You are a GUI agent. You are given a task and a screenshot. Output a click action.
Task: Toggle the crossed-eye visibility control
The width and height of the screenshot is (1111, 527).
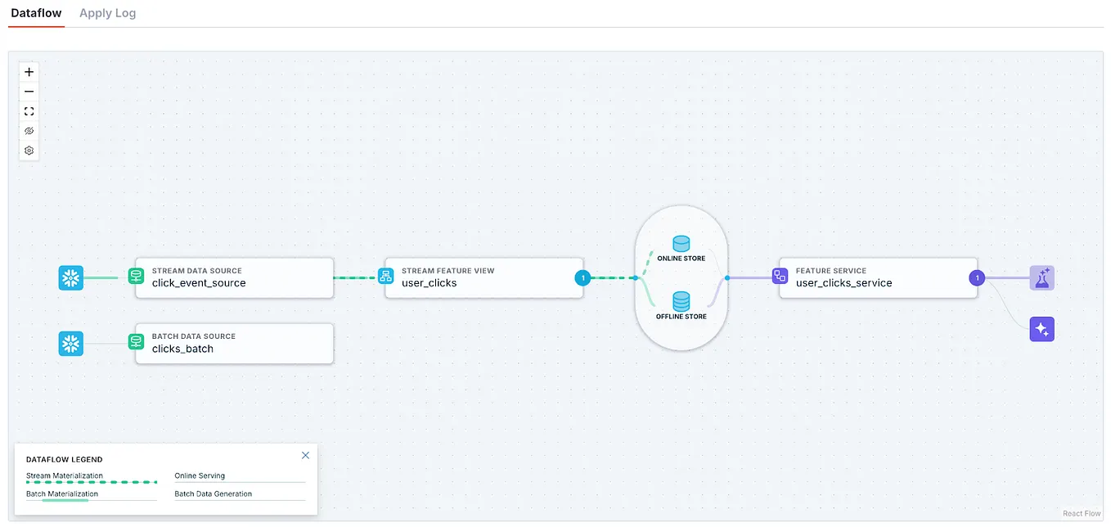click(29, 131)
